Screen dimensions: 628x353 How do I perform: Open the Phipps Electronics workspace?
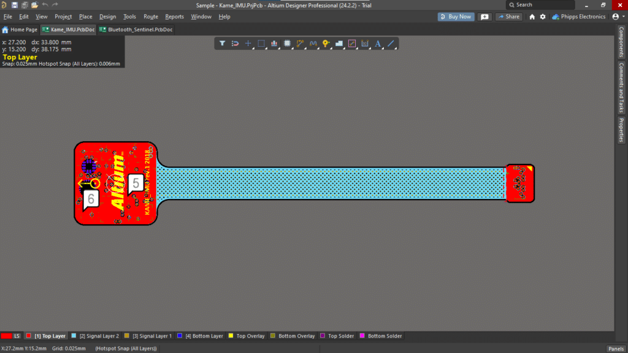(x=578, y=17)
